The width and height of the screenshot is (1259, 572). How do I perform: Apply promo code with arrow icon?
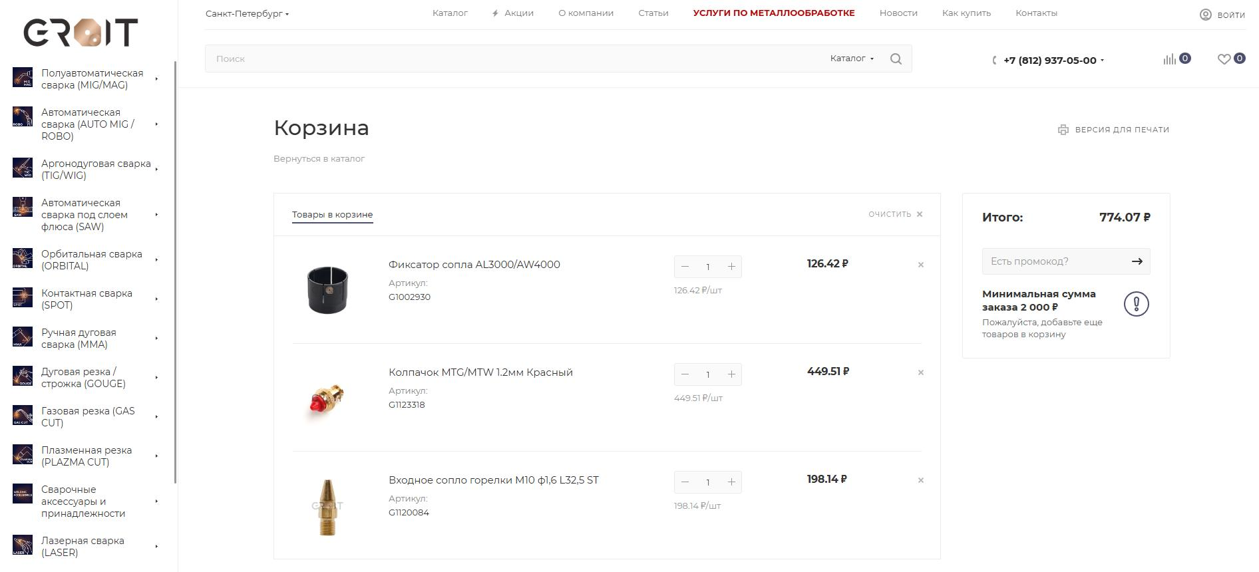[1137, 261]
